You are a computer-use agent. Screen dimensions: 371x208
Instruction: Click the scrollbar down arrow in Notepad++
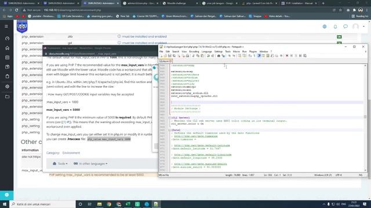[x=365, y=170]
